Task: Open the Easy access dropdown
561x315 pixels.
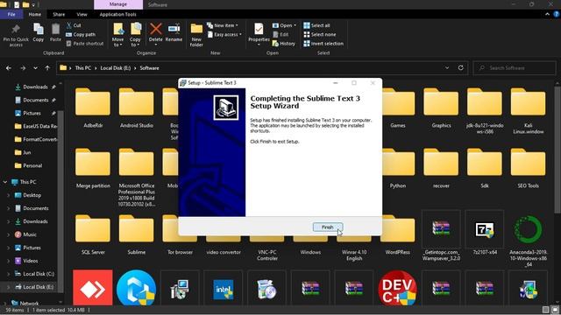Action: click(x=224, y=35)
